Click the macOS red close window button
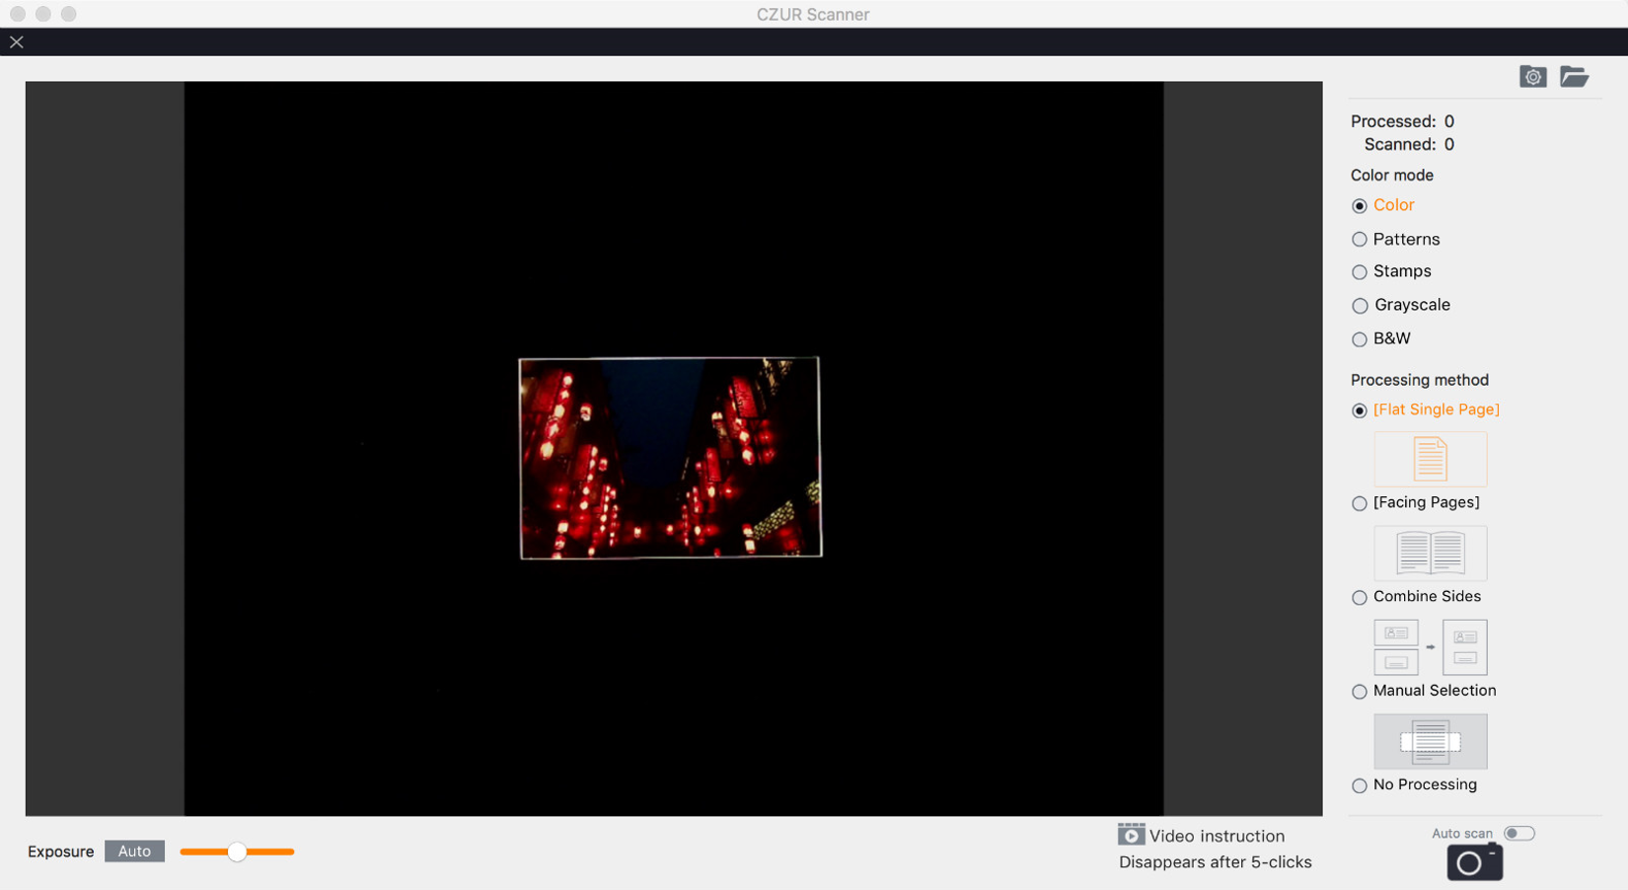This screenshot has width=1628, height=890. click(x=18, y=14)
